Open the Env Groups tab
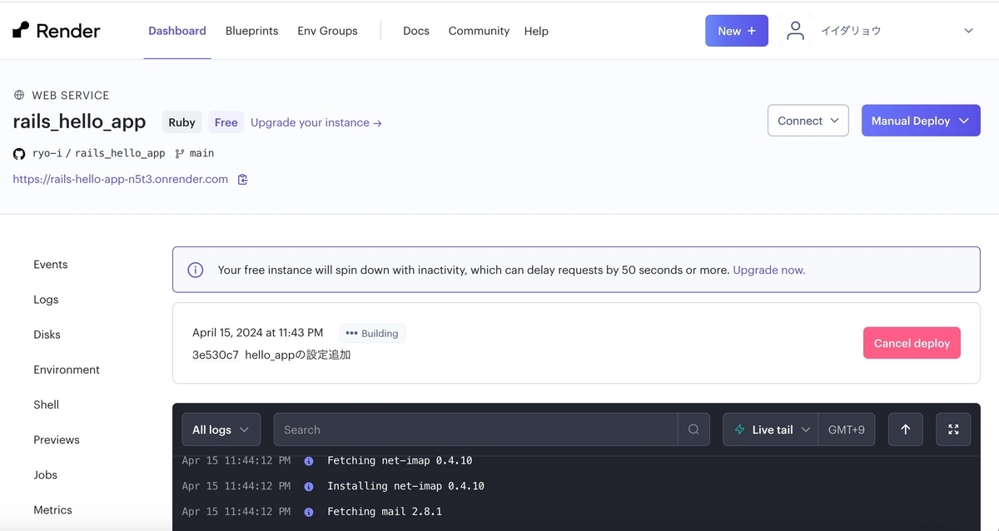The image size is (999, 531). point(327,31)
